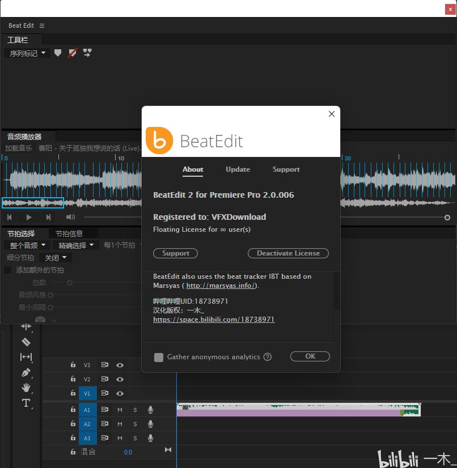Open the 整个音频 dropdown

coord(27,245)
